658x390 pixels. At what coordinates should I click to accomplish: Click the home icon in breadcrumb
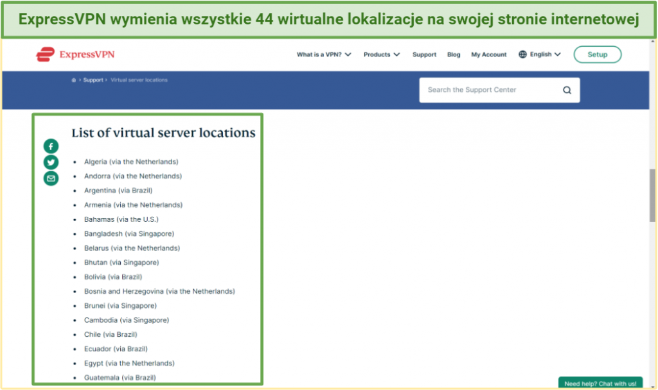74,80
